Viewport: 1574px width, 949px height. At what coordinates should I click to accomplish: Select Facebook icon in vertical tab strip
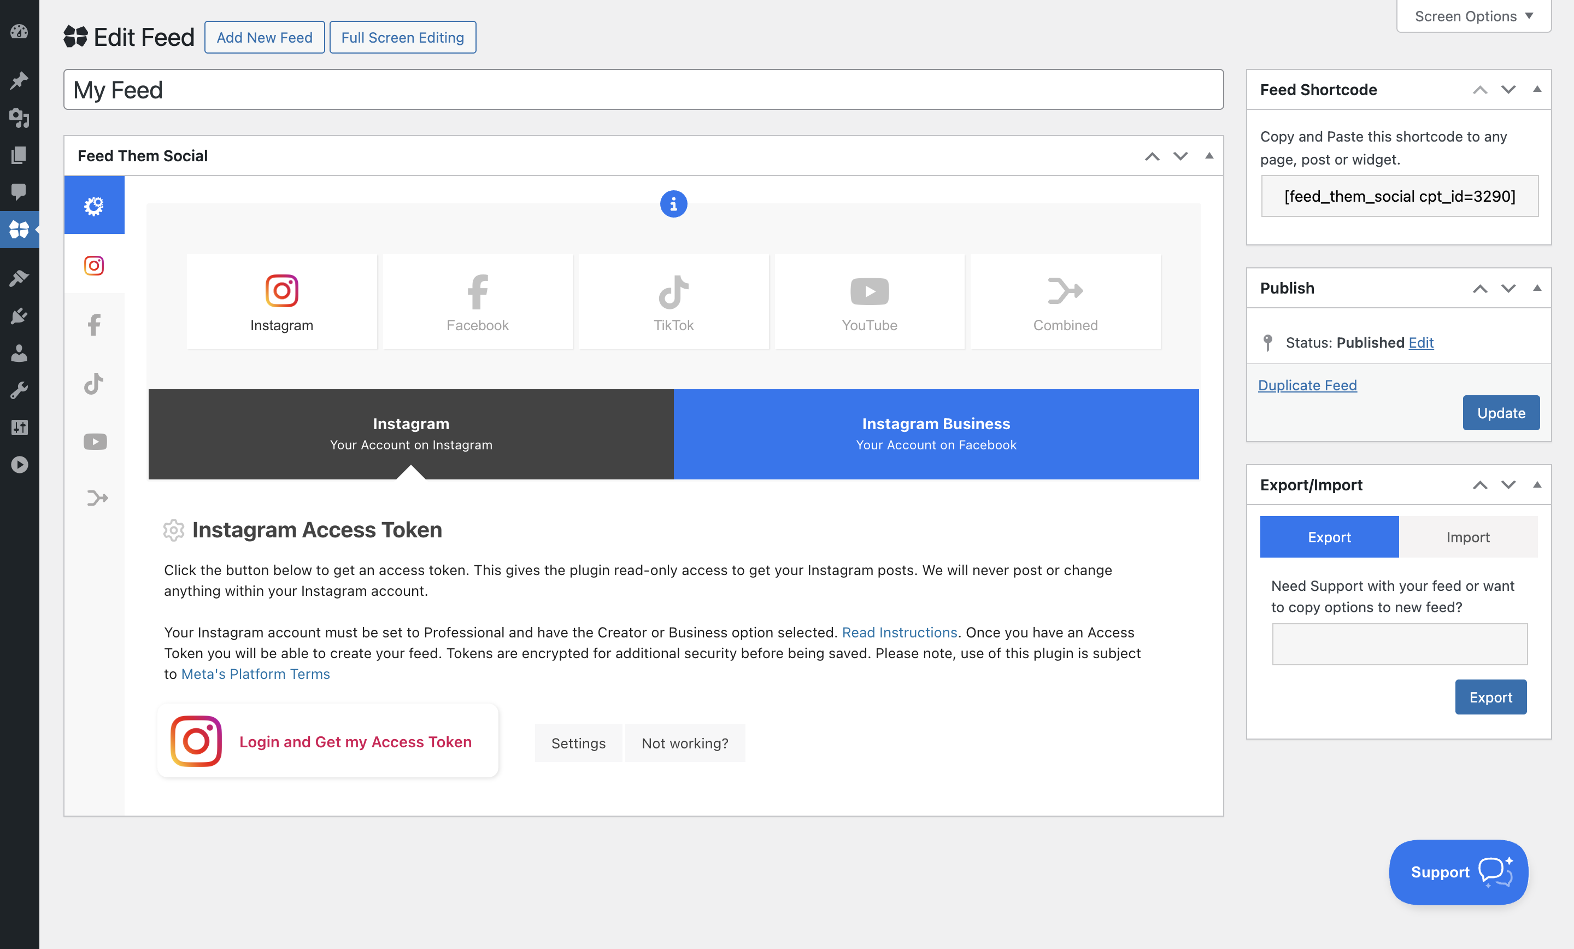click(94, 325)
